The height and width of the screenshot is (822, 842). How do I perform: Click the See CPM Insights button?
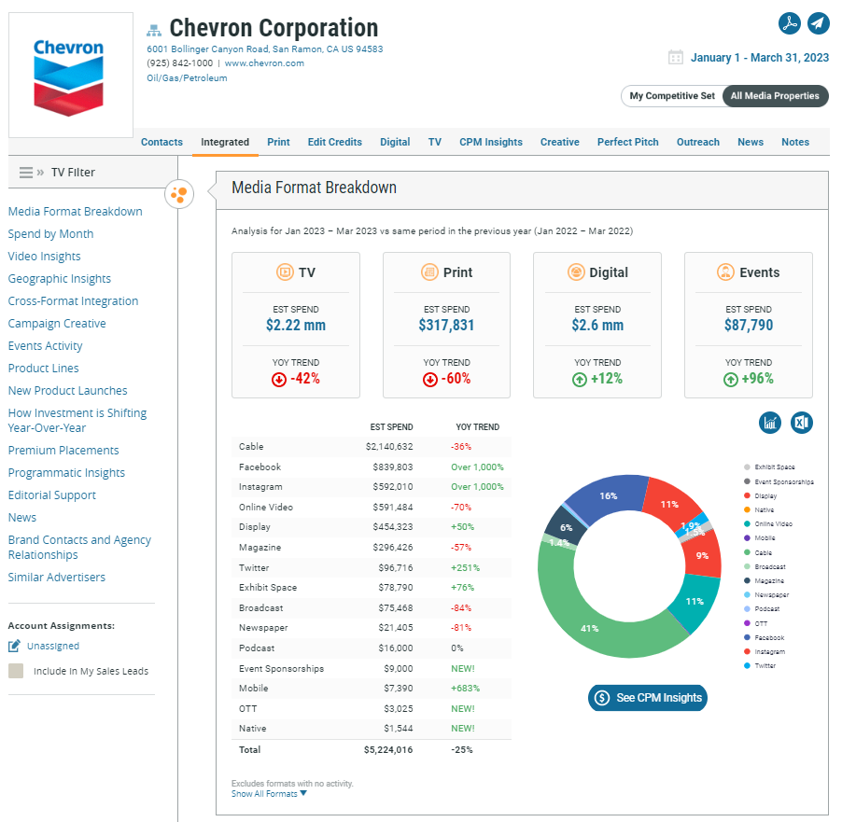(x=648, y=697)
